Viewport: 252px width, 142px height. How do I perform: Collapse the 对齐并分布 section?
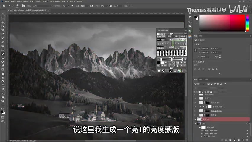194,62
